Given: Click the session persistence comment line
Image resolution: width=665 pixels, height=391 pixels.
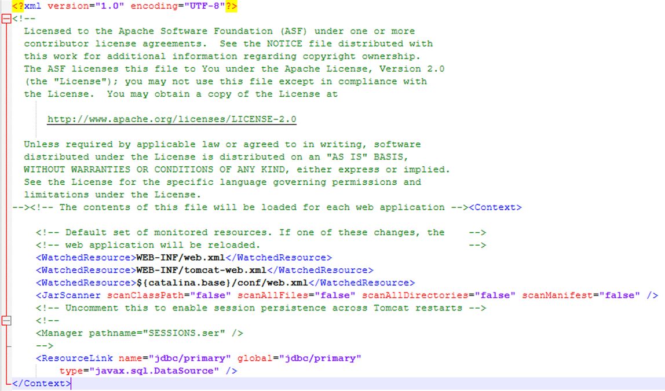Looking at the screenshot, I should click(243, 308).
